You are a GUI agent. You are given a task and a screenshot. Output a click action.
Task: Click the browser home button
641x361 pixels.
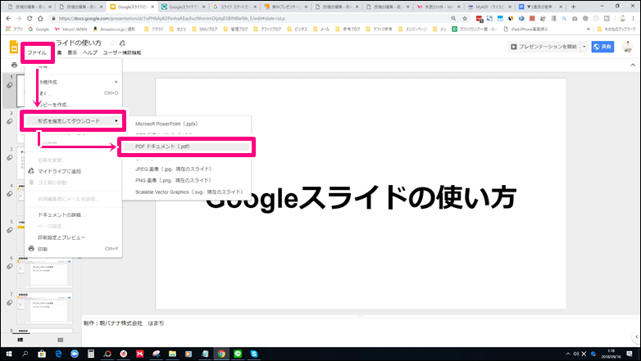40,18
